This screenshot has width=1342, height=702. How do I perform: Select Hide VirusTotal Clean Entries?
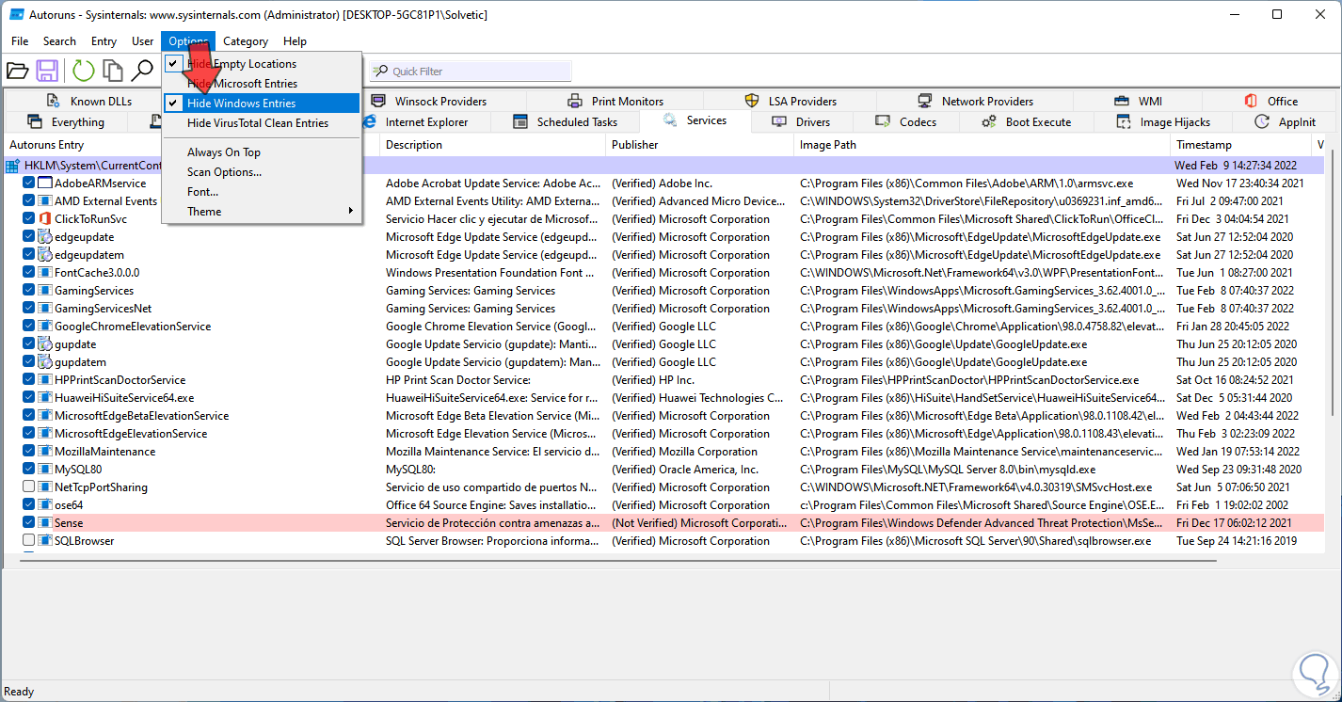[261, 123]
